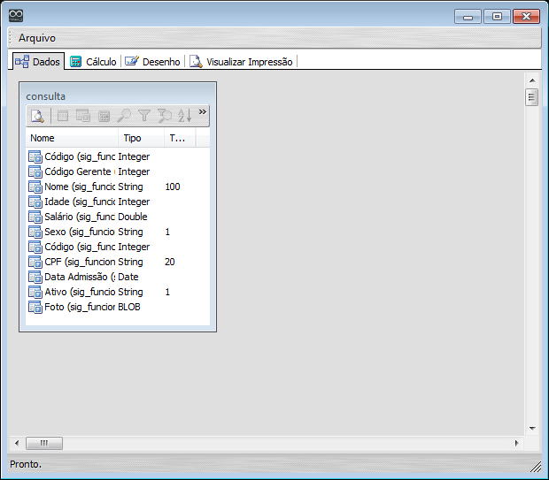Viewport: 549px width, 480px height.
Task: Click the preview data icon in consulta toolbar
Action: [37, 116]
